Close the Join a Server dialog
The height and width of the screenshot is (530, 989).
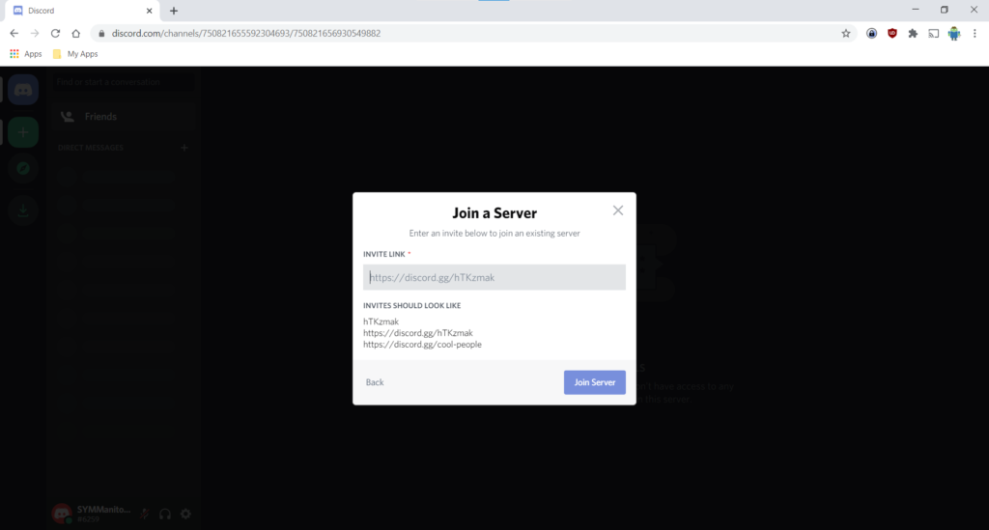click(618, 210)
